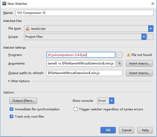Select the JavaScript file type combo box
Viewport: 157px width, 137px height.
[x=89, y=28]
